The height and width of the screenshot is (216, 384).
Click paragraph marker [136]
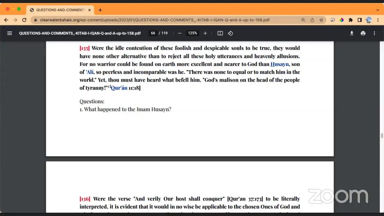tap(85, 199)
